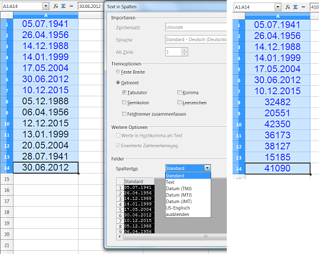This screenshot has width=319, height=254.
Task: Click Name Box field A1:A14 in right spreadsheet
Action: click(x=255, y=7)
